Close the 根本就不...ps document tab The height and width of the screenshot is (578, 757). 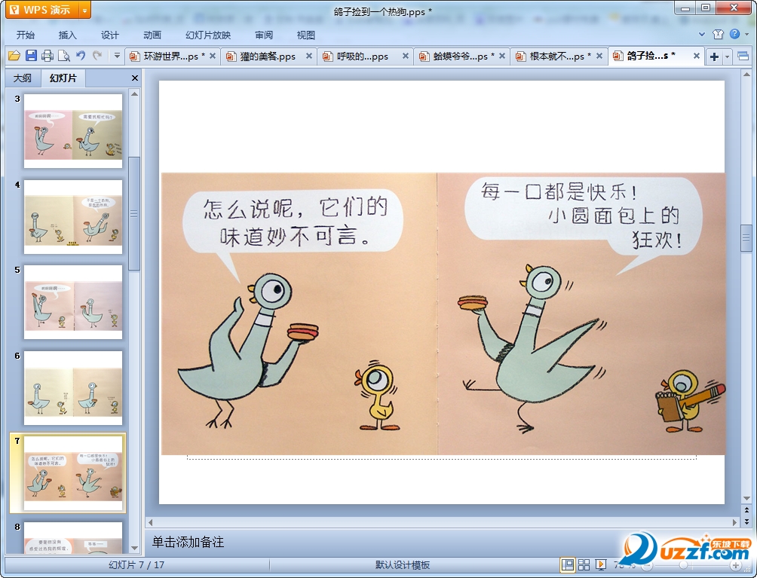coord(599,56)
